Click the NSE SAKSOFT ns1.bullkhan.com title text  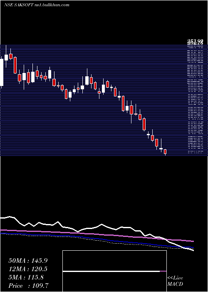coord(37,5)
